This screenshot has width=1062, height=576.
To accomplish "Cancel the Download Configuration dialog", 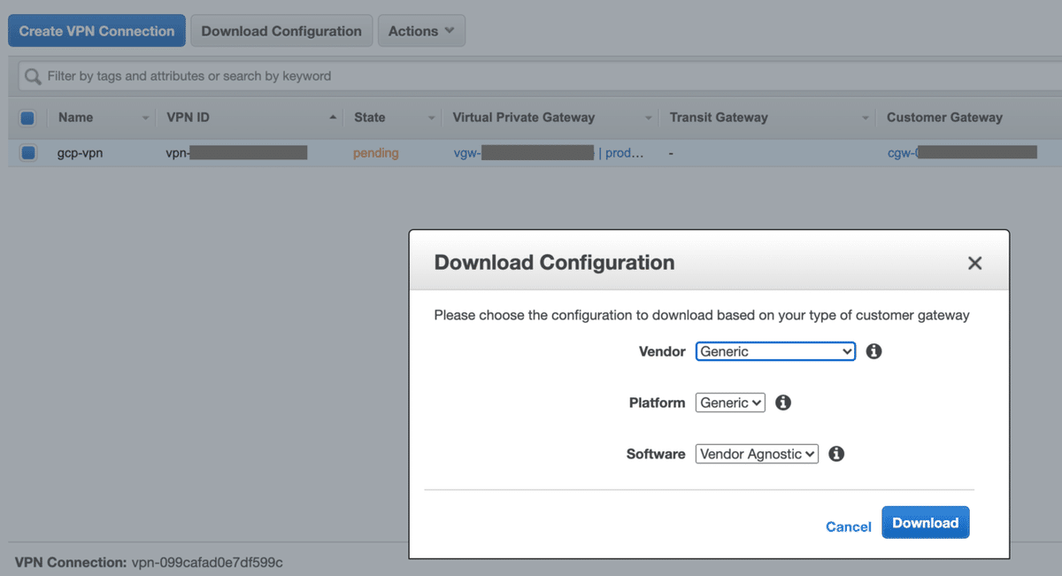I will point(848,526).
